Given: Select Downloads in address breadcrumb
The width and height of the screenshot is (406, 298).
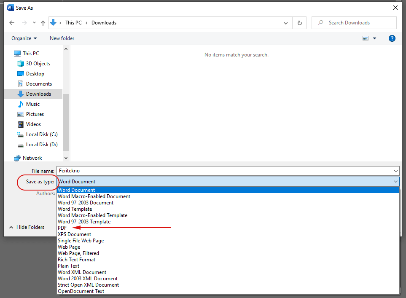Looking at the screenshot, I should click(x=104, y=23).
